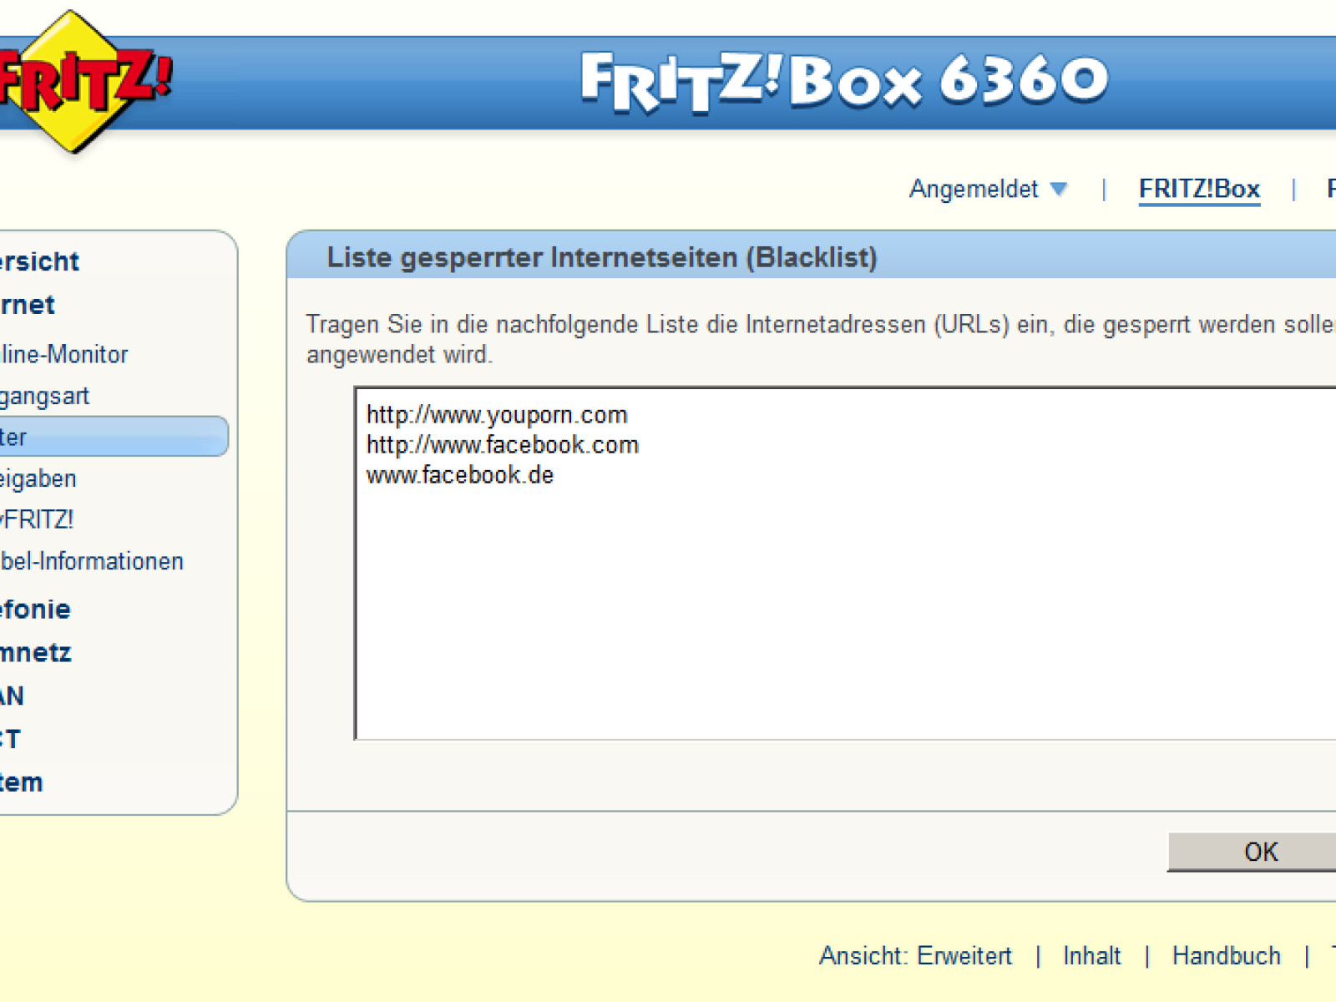Image resolution: width=1336 pixels, height=1002 pixels.
Task: Open the MyFRITZ! sidebar entry
Action: click(37, 519)
